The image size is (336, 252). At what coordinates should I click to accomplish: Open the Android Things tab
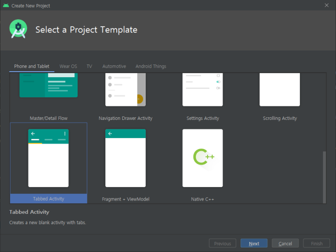151,66
